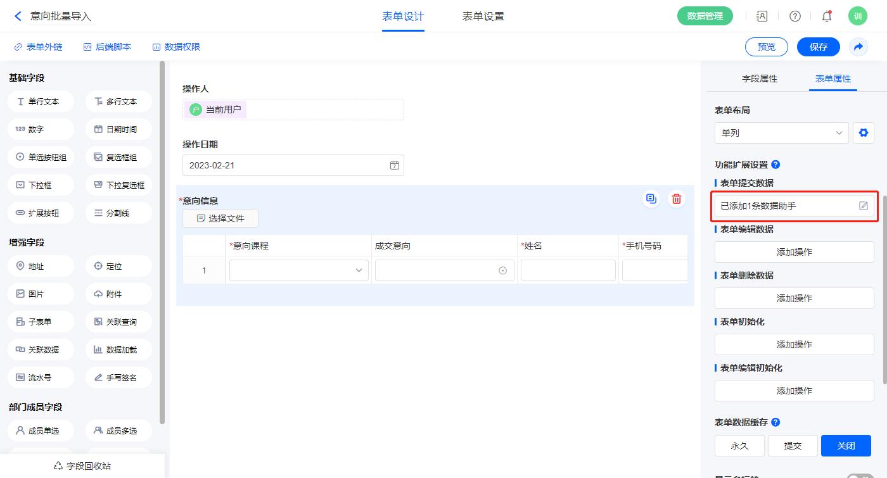Click the share arrow icon next to 保存
This screenshot has height=478, width=887.
pyautogui.click(x=858, y=47)
